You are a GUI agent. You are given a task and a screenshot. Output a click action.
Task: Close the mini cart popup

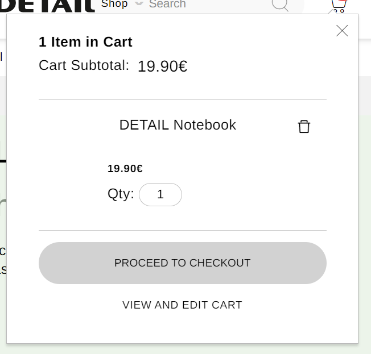342,31
